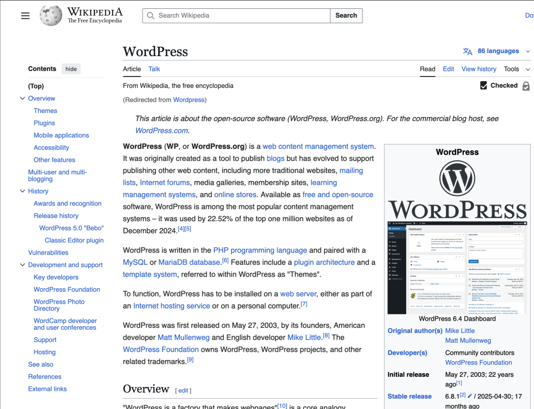Image resolution: width=534 pixels, height=409 pixels.
Task: Open the PHP link
Action: click(x=221, y=250)
